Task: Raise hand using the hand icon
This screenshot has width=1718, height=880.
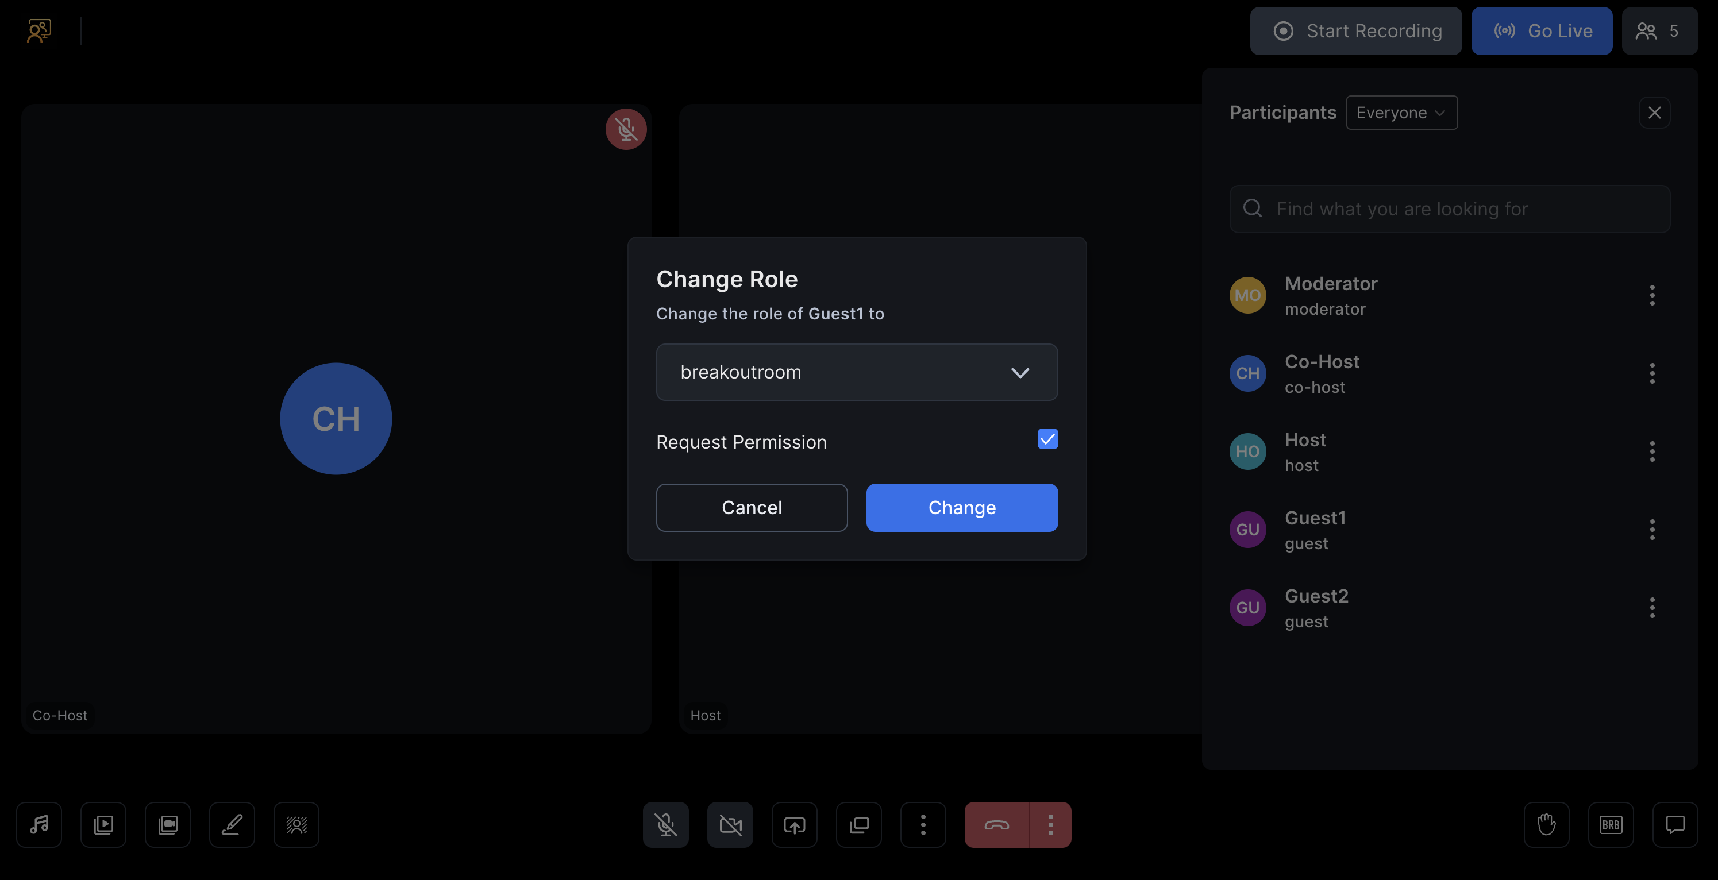Action: [1547, 825]
